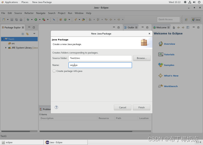
Task: Toggle Link with Editor in Package Explorer
Action: pos(27,34)
